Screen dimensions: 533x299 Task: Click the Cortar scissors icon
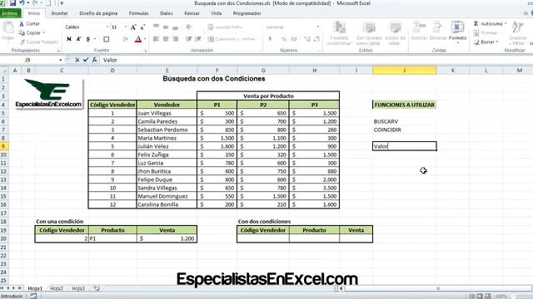point(22,24)
